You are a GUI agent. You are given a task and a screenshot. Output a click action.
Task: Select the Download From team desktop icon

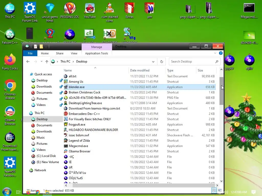10,141
